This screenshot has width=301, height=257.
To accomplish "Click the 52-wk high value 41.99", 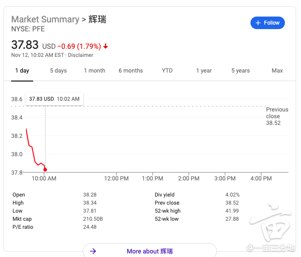I will tap(232, 211).
